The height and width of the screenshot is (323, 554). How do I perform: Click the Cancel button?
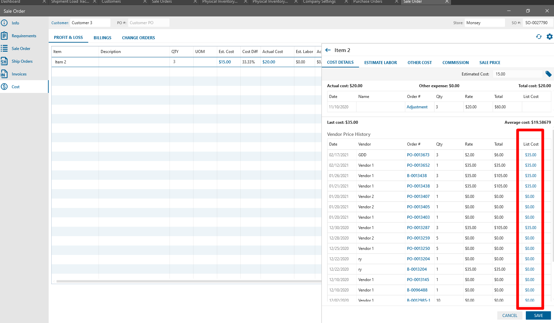click(509, 316)
